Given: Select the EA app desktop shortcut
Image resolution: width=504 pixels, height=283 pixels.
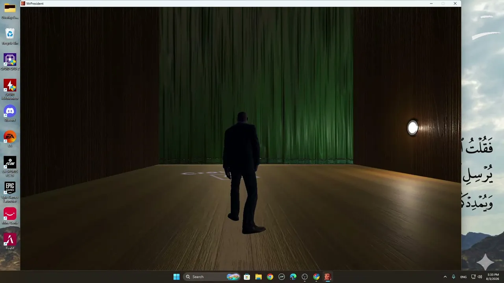Looking at the screenshot, I should click(x=10, y=139).
